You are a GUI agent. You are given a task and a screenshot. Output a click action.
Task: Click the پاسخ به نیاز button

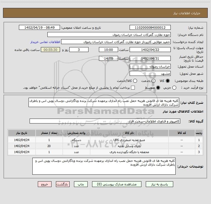(x=159, y=184)
